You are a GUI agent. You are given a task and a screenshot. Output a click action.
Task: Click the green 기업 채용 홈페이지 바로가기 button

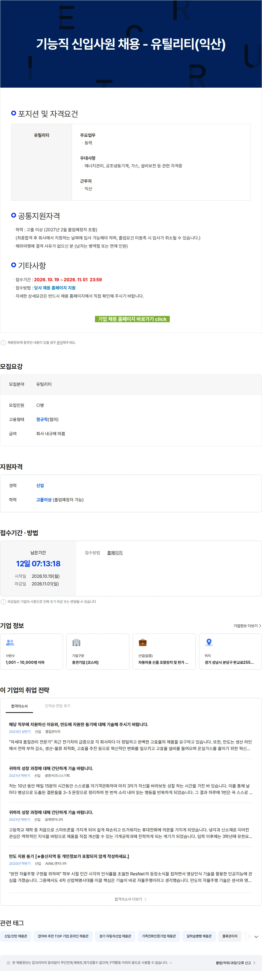pyautogui.click(x=132, y=319)
